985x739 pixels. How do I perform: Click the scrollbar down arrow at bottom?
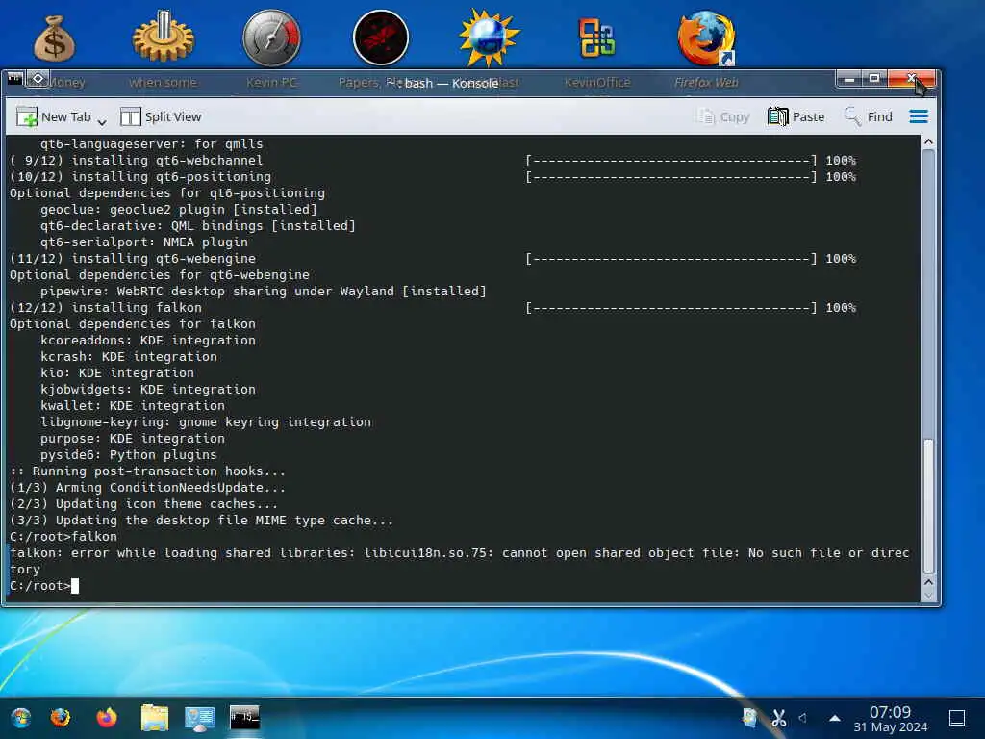pos(928,596)
